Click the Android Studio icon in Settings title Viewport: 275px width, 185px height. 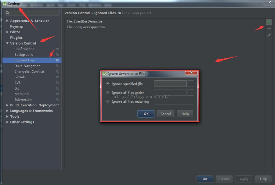[5, 4]
